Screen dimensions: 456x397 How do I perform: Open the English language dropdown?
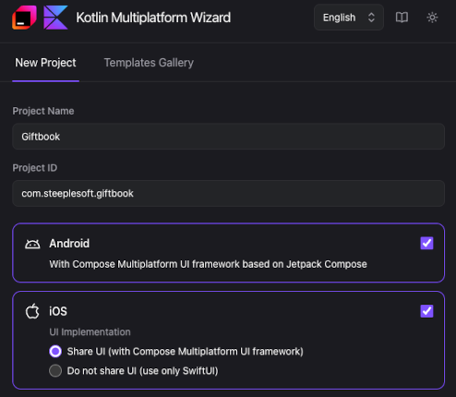(x=349, y=18)
